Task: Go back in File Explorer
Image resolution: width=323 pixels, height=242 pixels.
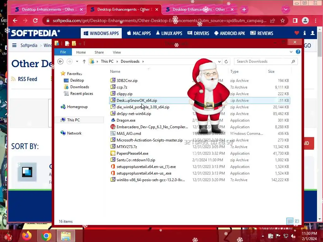Action: [60, 61]
